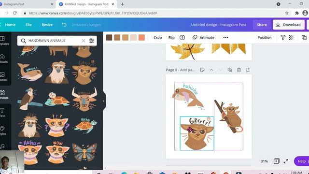Add the confused cat with question marks
This screenshot has width=309, height=174.
(57, 126)
